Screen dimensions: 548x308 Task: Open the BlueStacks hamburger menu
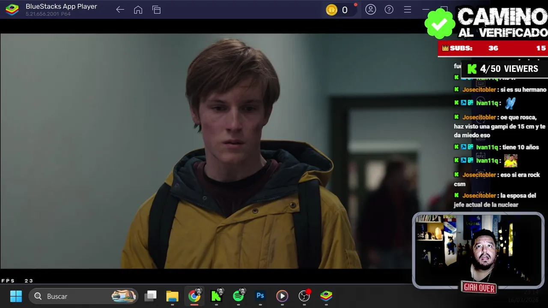(x=408, y=9)
